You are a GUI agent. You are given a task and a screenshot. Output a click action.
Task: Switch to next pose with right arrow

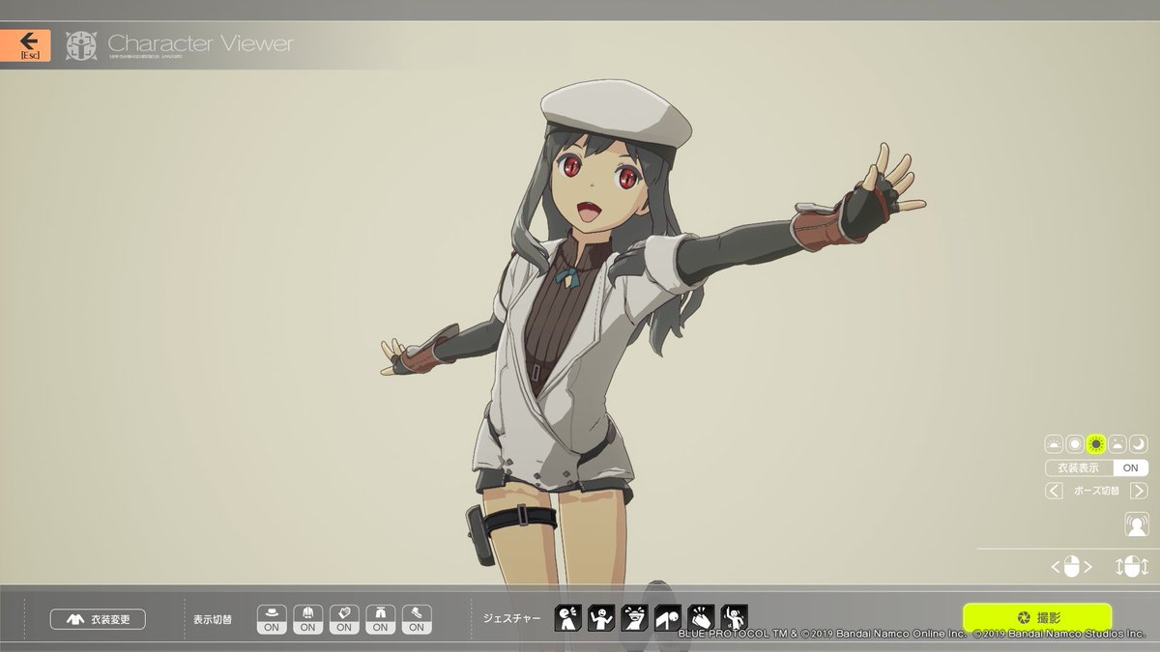click(1139, 491)
